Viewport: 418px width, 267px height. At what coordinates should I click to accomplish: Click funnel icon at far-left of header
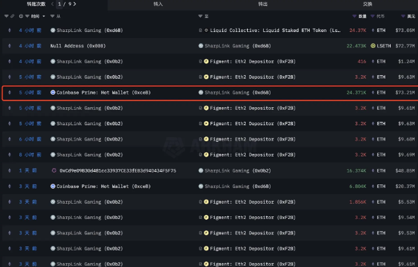click(5, 15)
